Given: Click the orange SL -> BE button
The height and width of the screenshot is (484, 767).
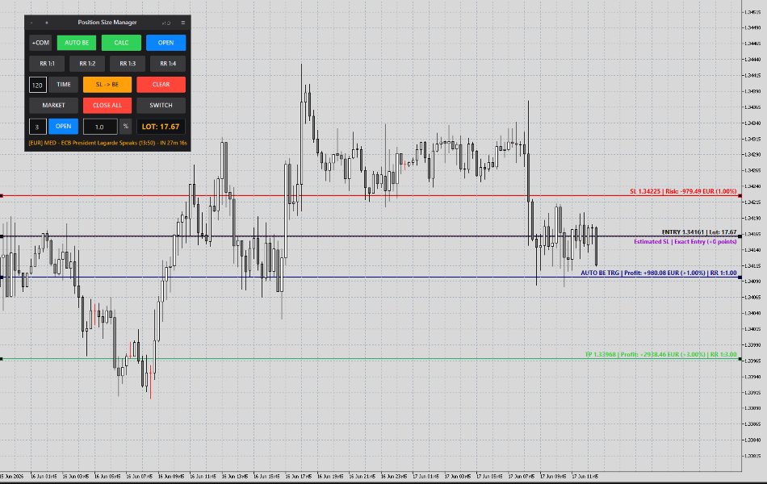Looking at the screenshot, I should tap(107, 85).
